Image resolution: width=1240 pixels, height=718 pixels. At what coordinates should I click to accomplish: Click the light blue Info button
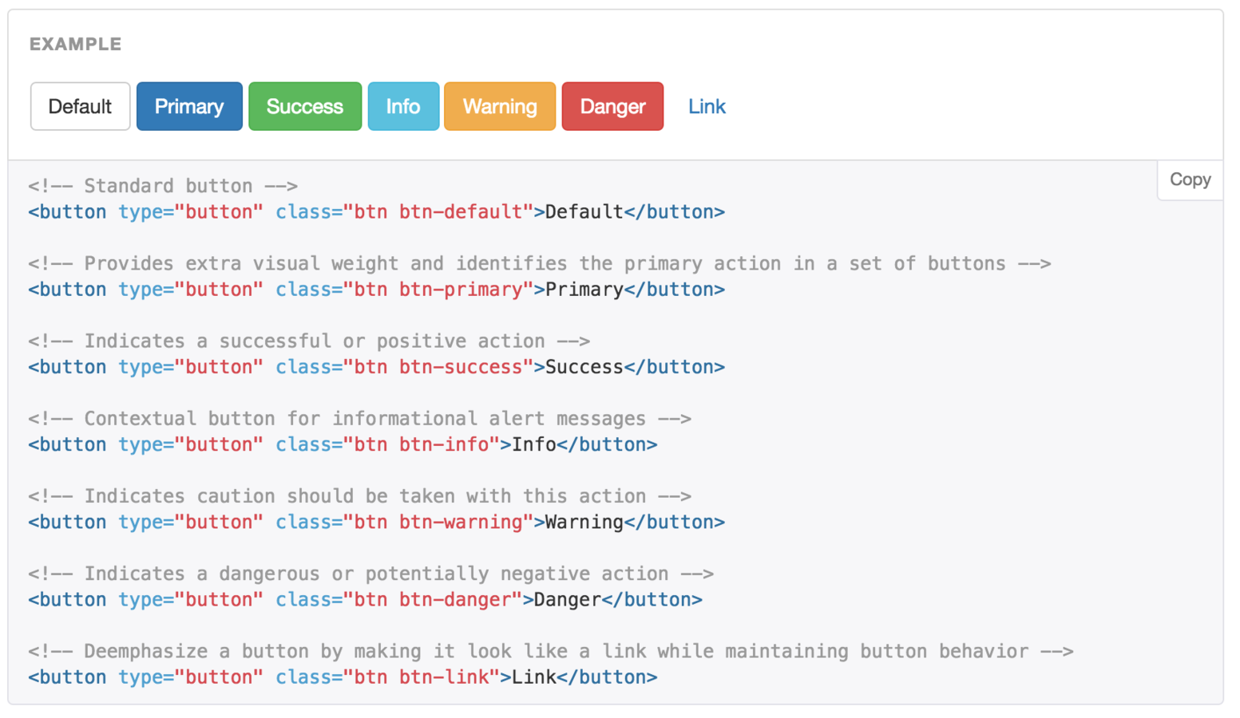click(x=403, y=106)
